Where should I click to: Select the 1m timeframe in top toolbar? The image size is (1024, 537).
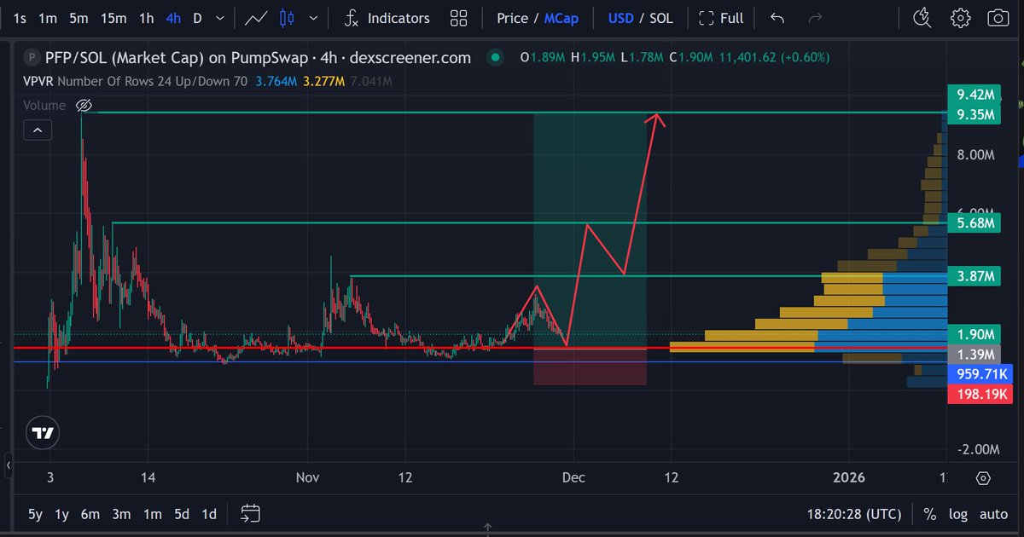tap(48, 18)
